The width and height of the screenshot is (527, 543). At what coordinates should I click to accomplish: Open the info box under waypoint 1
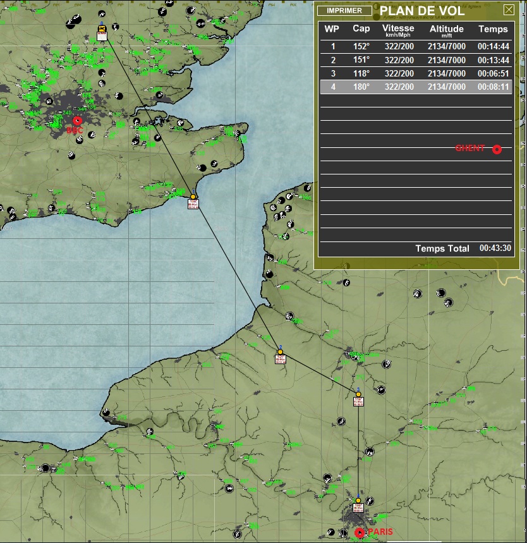(193, 204)
